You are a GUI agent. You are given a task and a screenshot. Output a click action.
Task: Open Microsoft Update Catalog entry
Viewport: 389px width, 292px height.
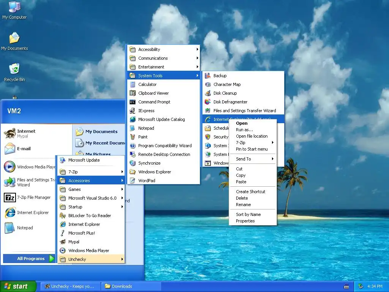(163, 119)
